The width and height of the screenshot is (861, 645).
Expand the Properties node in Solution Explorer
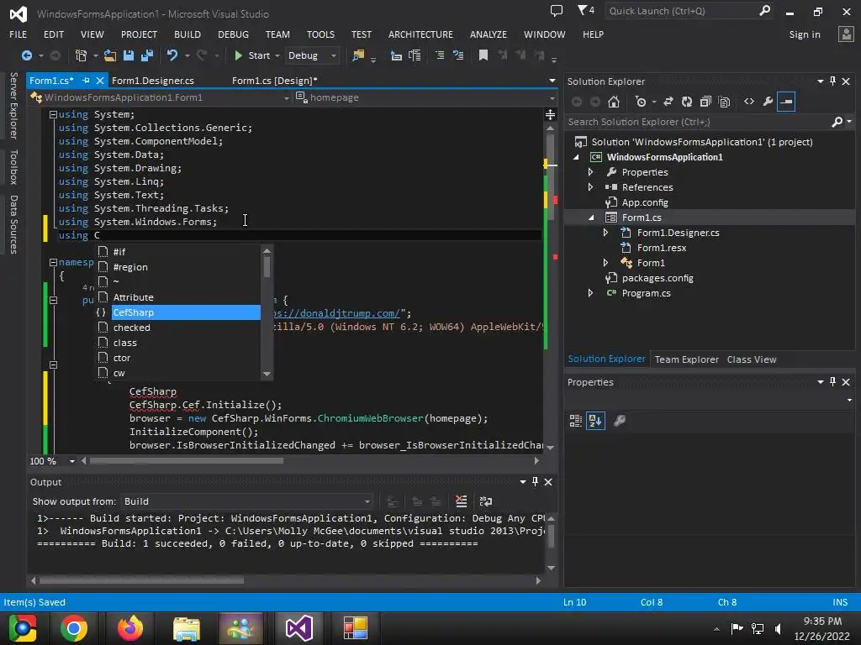(x=591, y=171)
